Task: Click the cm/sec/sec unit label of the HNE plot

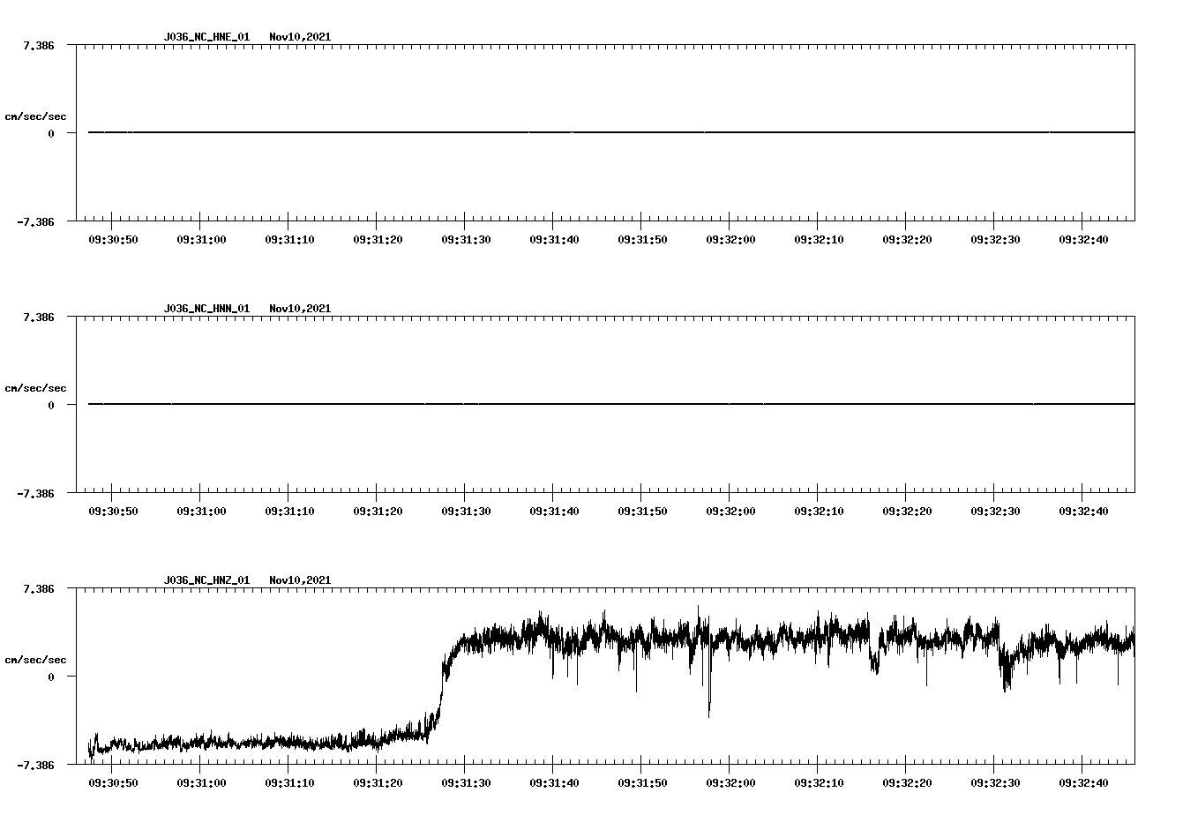Action: pyautogui.click(x=35, y=116)
